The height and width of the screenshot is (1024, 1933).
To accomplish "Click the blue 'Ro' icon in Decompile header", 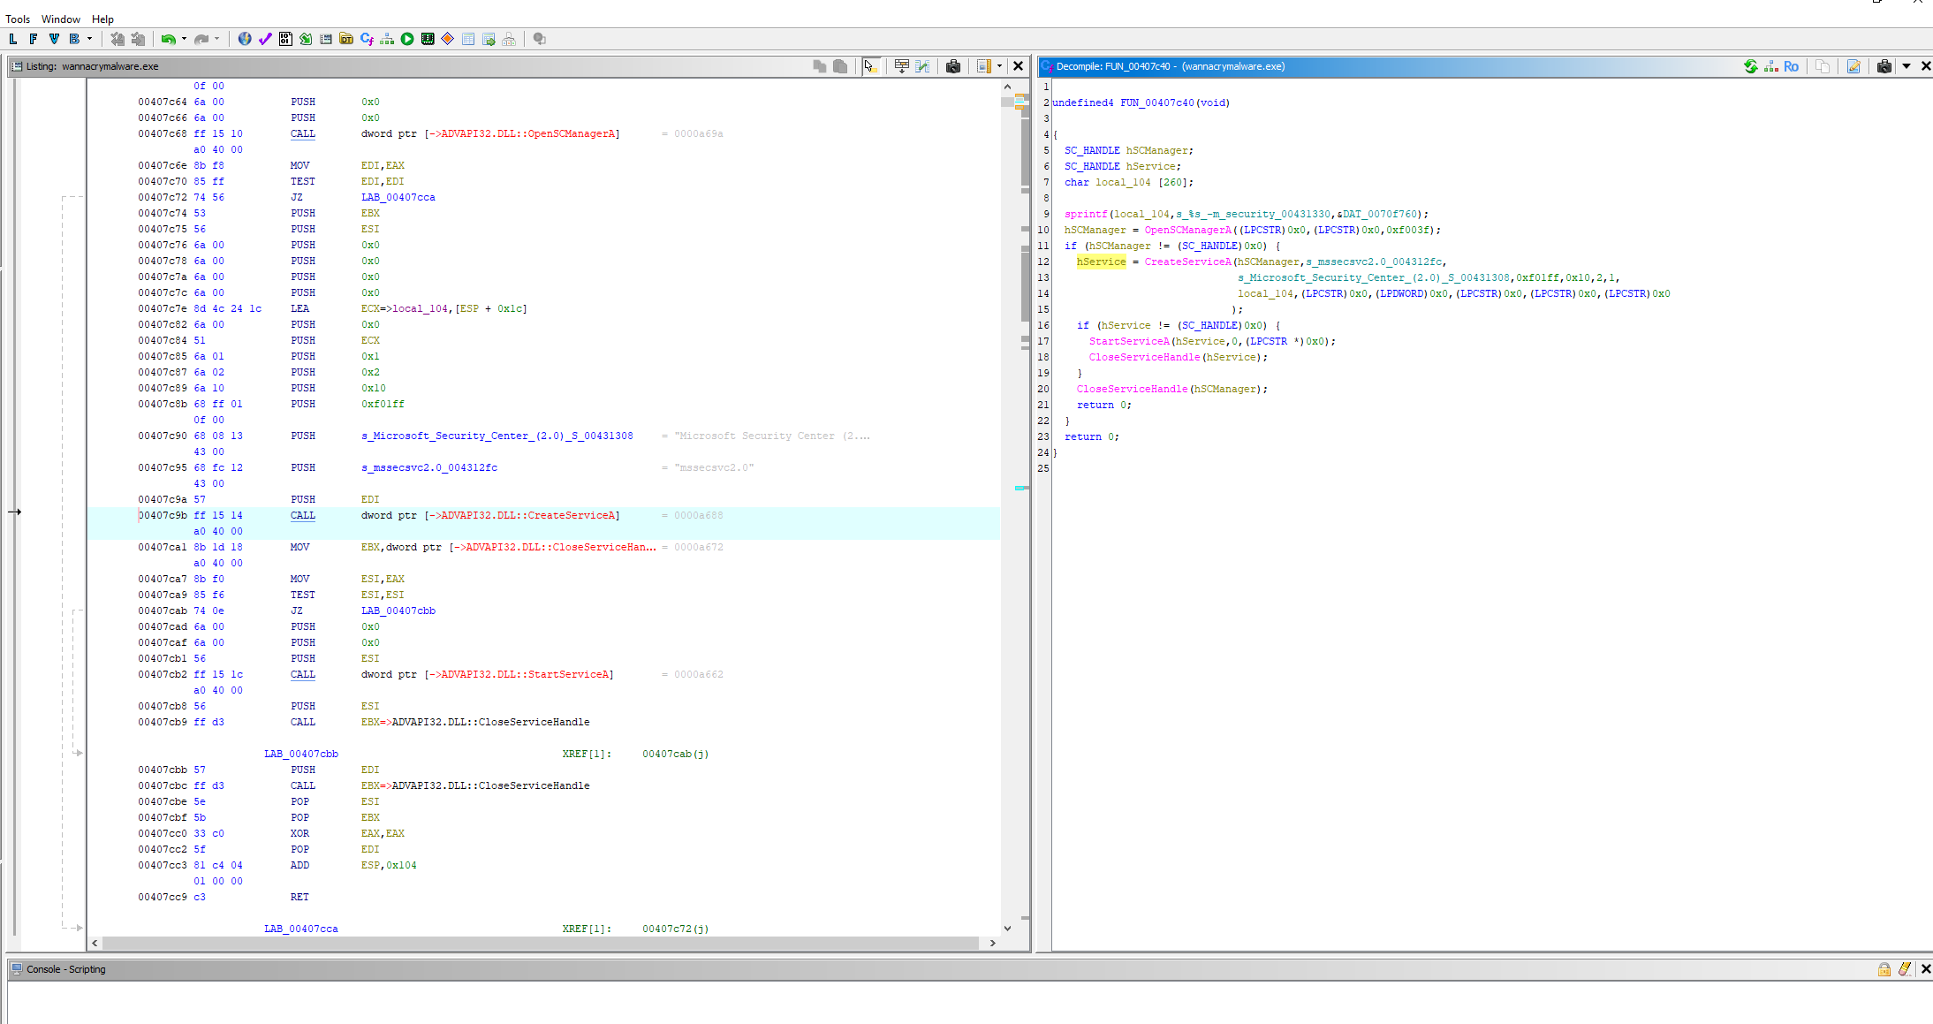I will point(1791,66).
